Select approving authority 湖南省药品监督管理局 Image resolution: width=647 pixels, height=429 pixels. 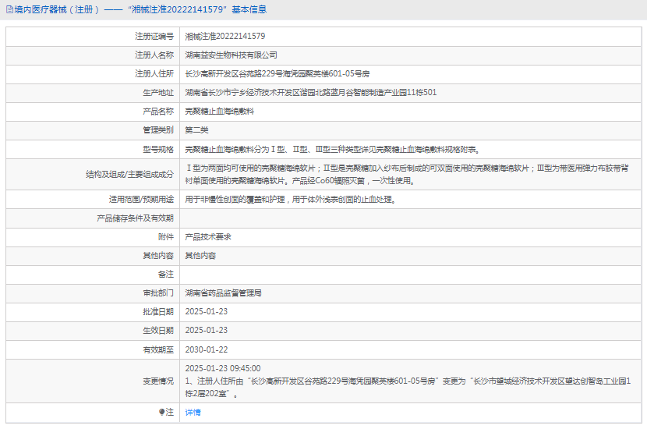tap(223, 293)
